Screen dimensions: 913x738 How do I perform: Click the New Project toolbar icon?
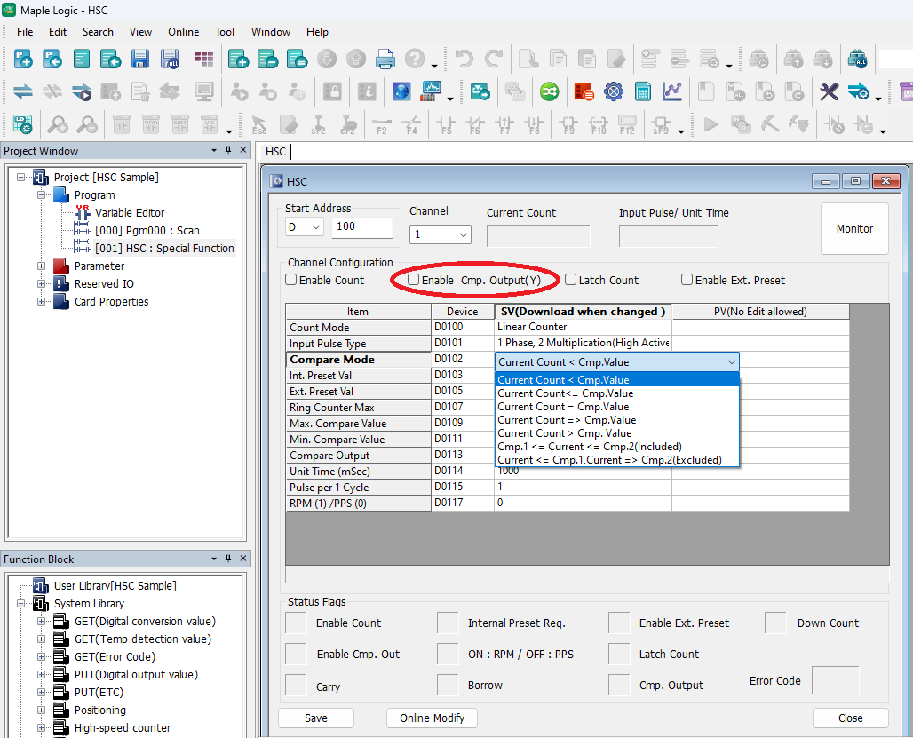(x=23, y=60)
